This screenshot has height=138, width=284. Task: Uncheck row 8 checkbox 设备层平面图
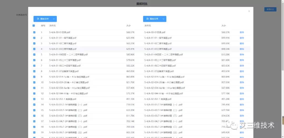click(34, 71)
